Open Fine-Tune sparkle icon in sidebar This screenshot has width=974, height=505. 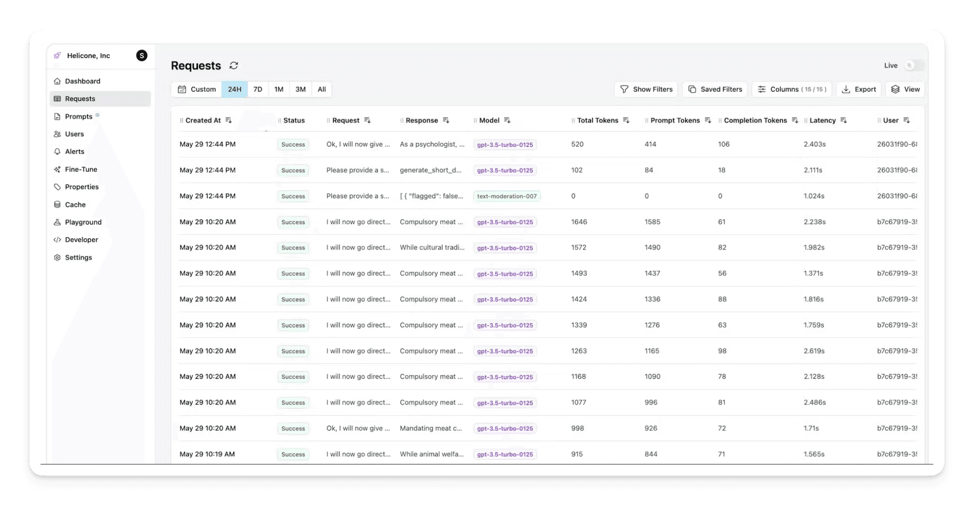coord(57,170)
